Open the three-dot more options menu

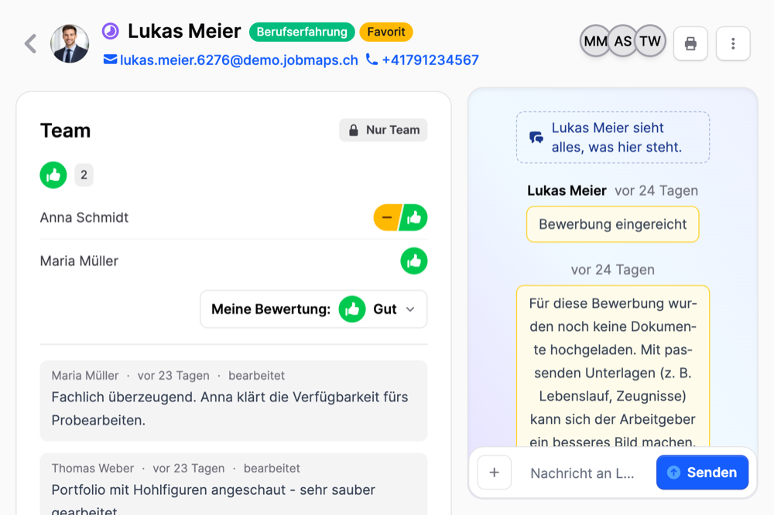pyautogui.click(x=733, y=43)
